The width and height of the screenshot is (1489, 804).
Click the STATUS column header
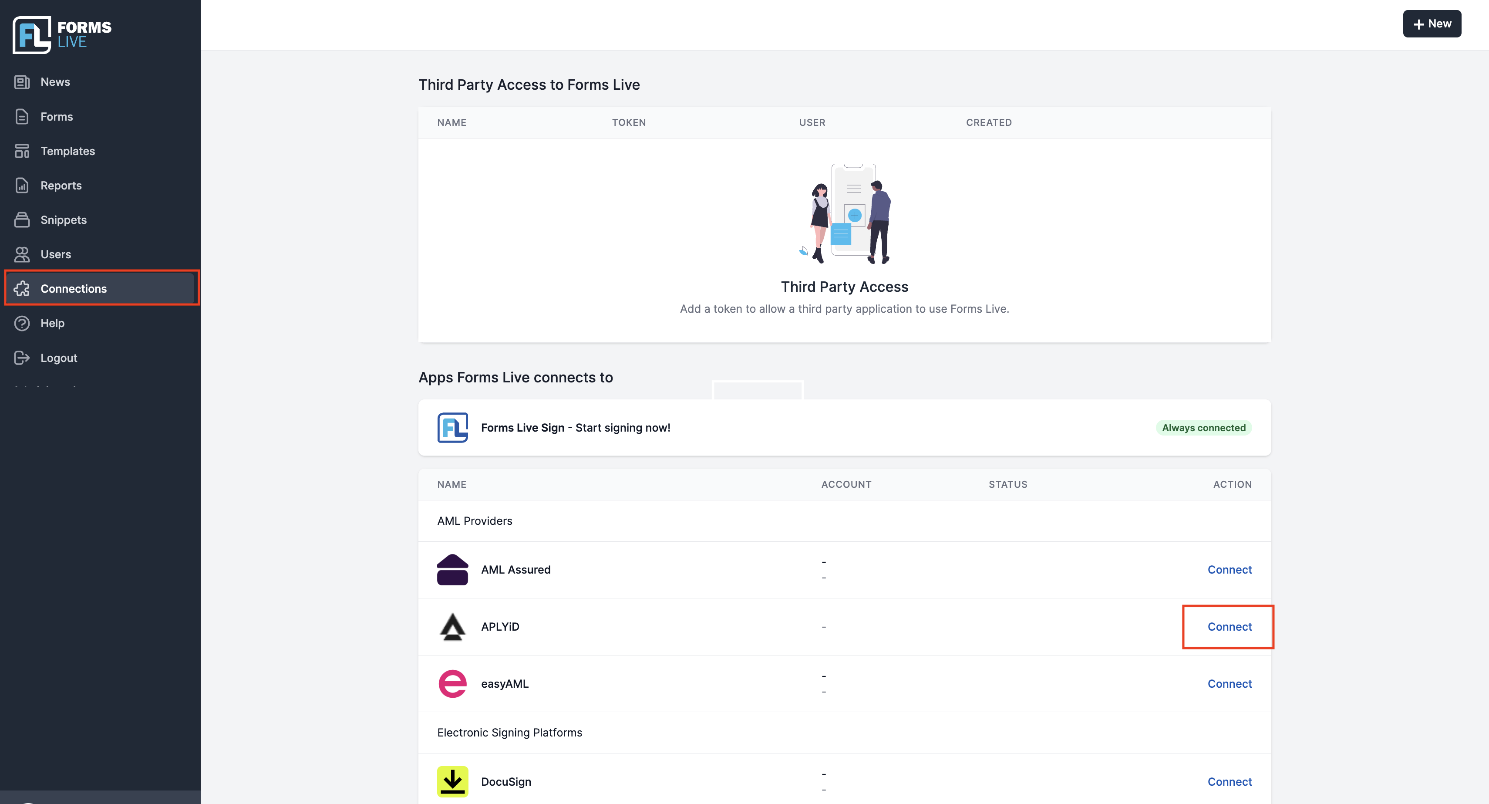click(x=1007, y=485)
